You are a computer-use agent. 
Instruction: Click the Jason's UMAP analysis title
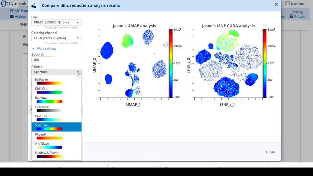[x=134, y=26]
